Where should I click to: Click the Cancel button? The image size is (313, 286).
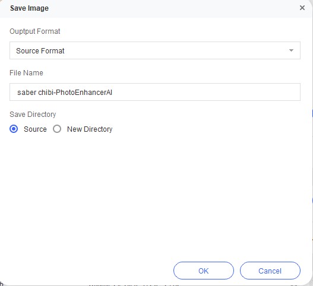pyautogui.click(x=270, y=271)
